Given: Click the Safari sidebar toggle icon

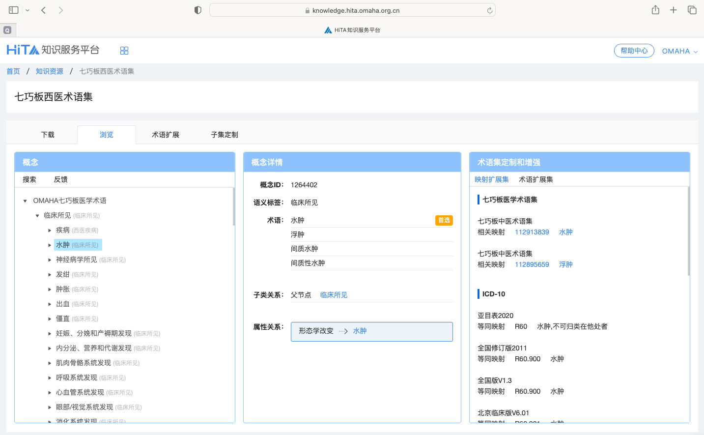Looking at the screenshot, I should 14,10.
